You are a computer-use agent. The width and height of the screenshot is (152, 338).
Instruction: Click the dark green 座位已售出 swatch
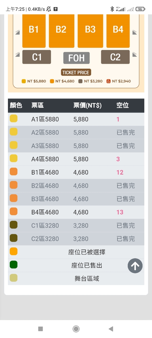tap(13, 265)
